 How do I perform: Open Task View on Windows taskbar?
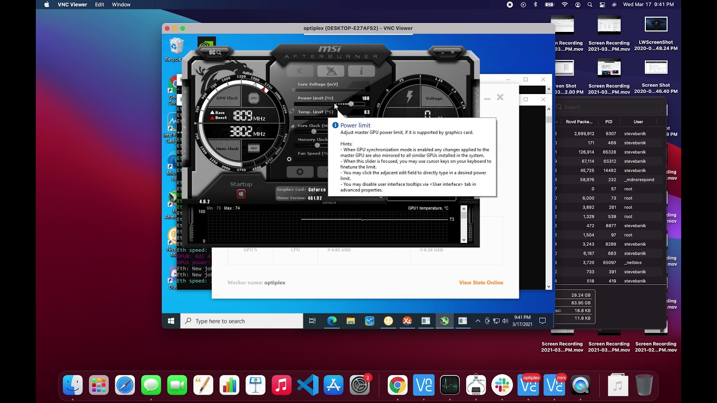coord(313,321)
